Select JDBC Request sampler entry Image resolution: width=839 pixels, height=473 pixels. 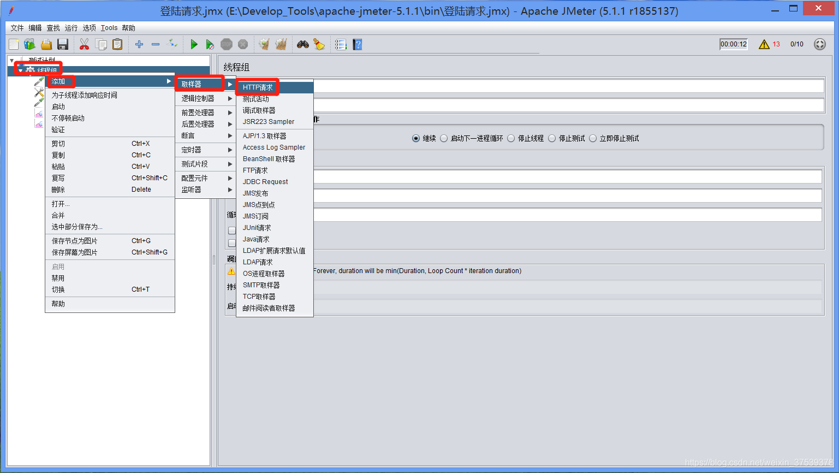(x=275, y=182)
